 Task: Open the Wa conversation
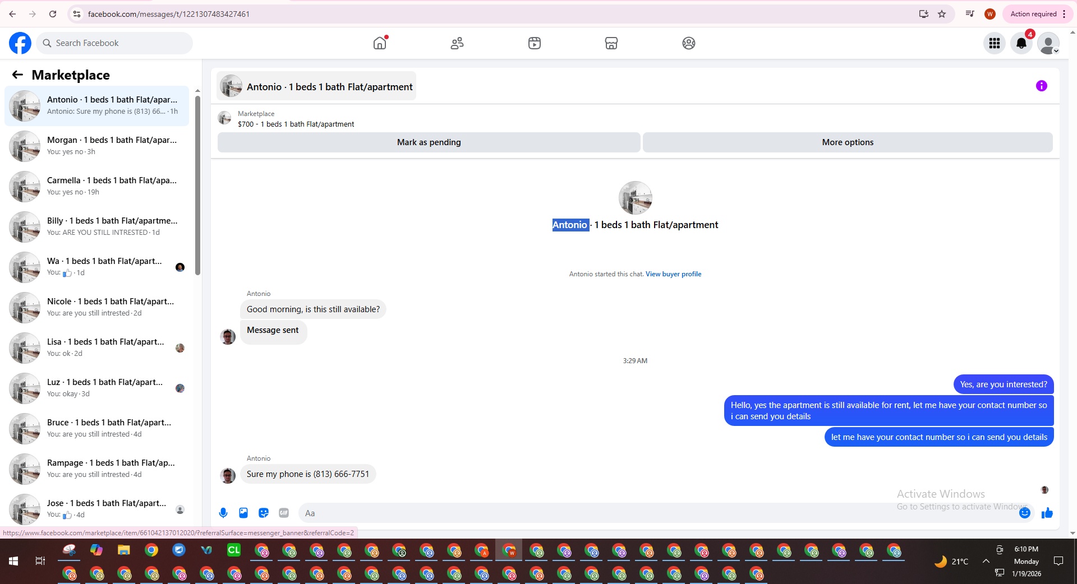click(96, 267)
